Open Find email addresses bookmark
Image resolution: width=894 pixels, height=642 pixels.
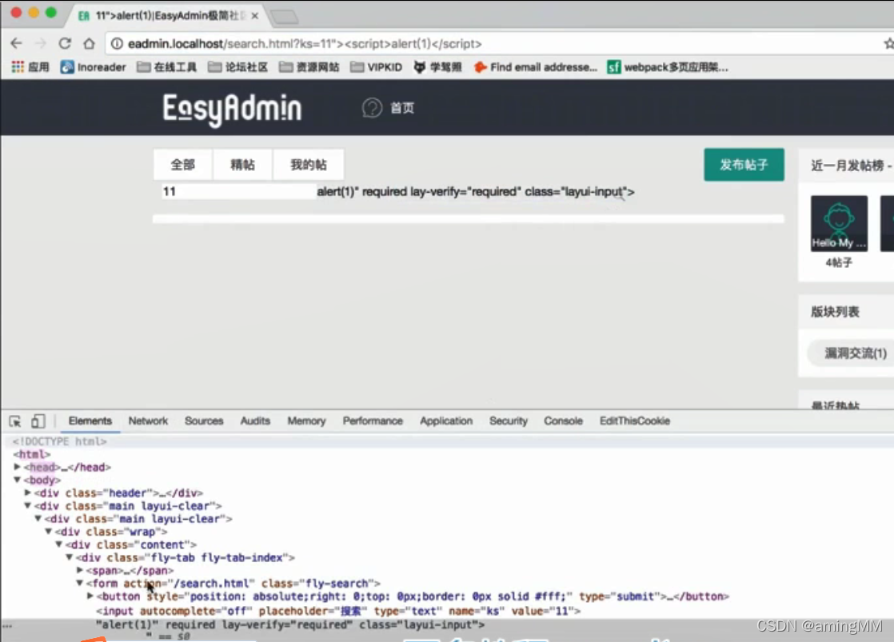[536, 67]
